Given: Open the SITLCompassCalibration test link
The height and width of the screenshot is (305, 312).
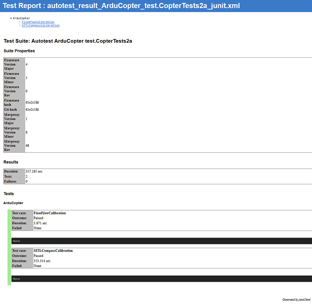Looking at the screenshot, I should [x=40, y=25].
